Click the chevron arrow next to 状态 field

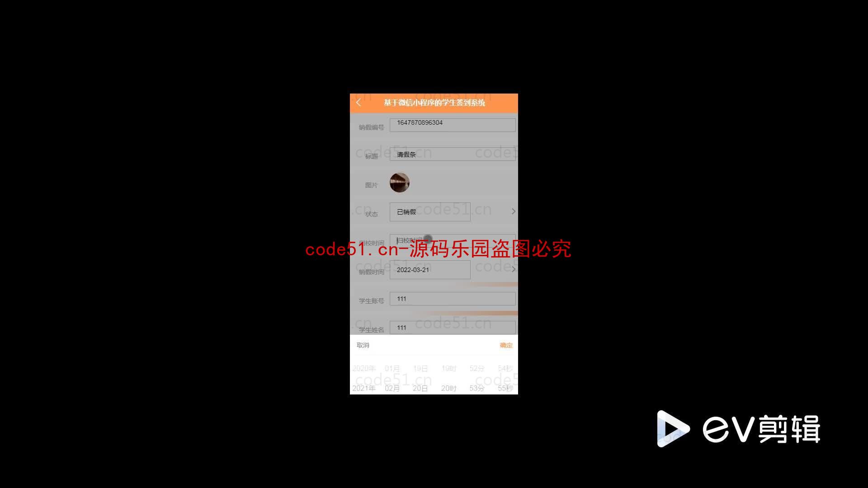click(513, 211)
